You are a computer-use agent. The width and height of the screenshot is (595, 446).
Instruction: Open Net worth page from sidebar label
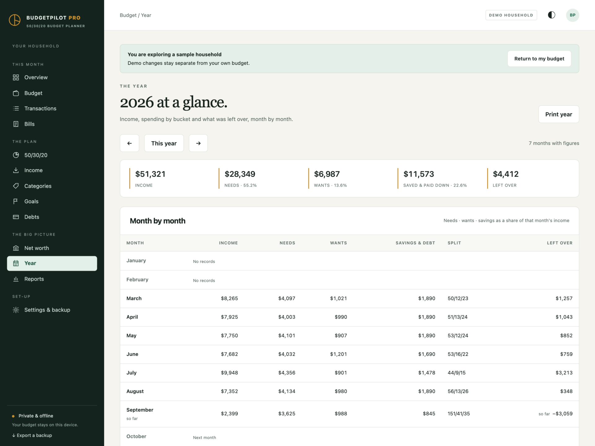pos(37,248)
